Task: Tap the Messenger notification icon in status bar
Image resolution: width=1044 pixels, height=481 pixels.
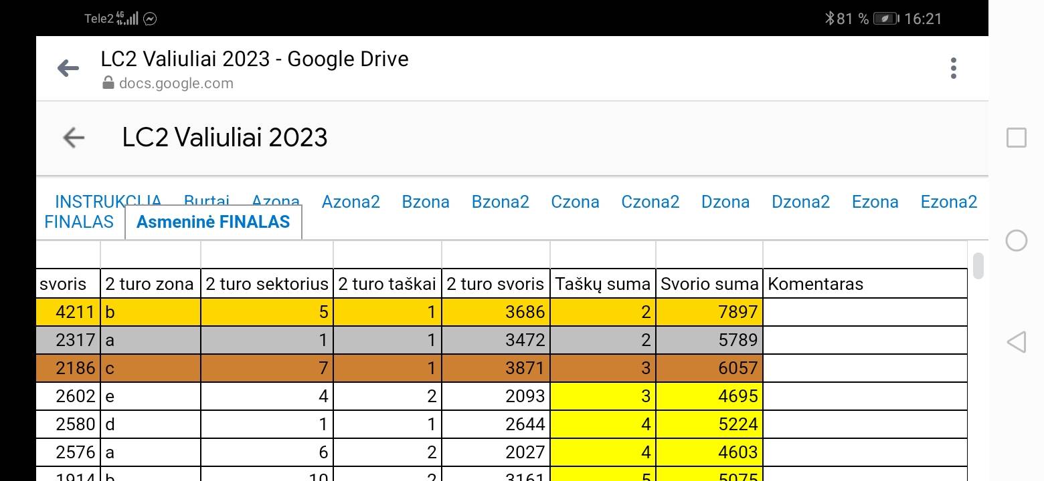Action: (x=150, y=19)
